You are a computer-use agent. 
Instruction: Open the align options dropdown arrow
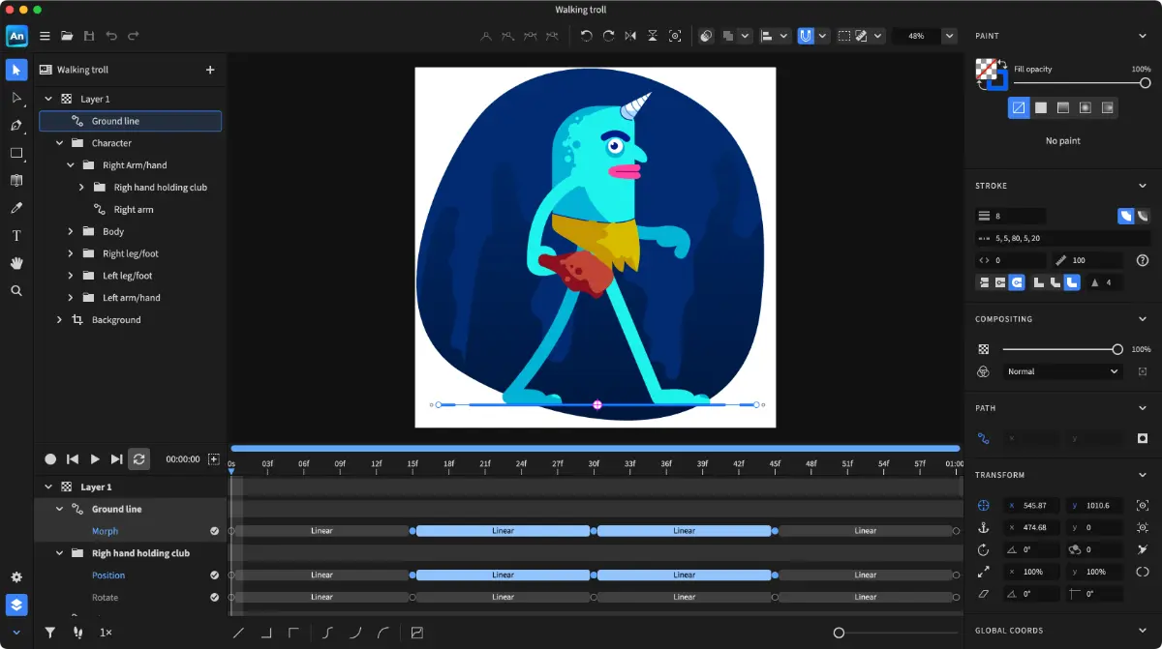coord(784,36)
